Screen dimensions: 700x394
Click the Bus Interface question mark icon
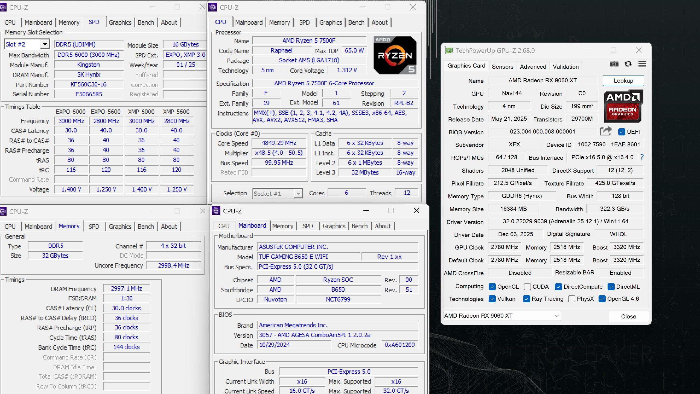click(x=642, y=157)
